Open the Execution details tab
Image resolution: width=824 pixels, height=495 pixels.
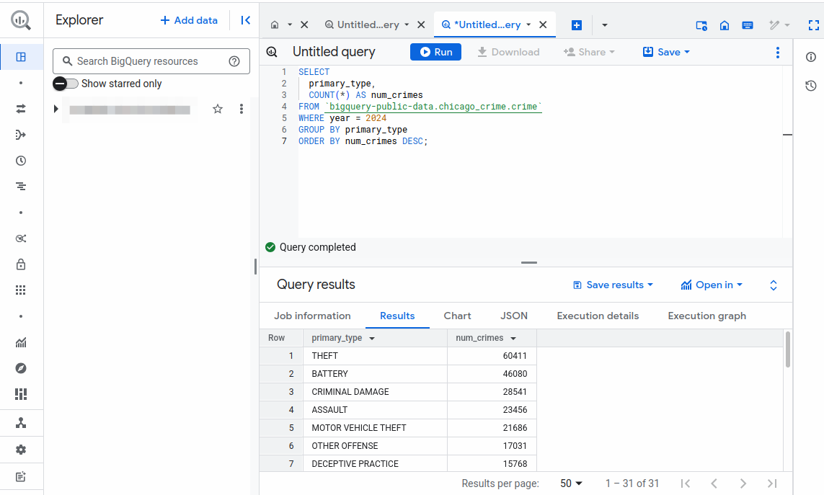coord(598,316)
